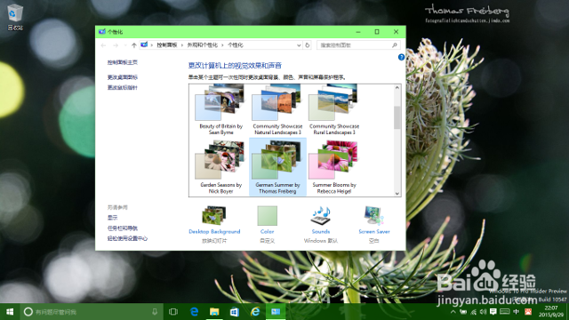Open the Display link under See also
The width and height of the screenshot is (569, 320).
pos(113,218)
